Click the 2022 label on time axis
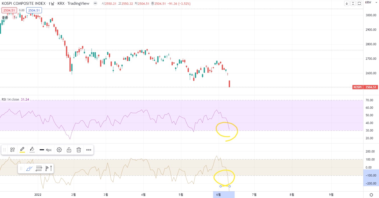The height and width of the screenshot is (198, 379). coord(38,194)
